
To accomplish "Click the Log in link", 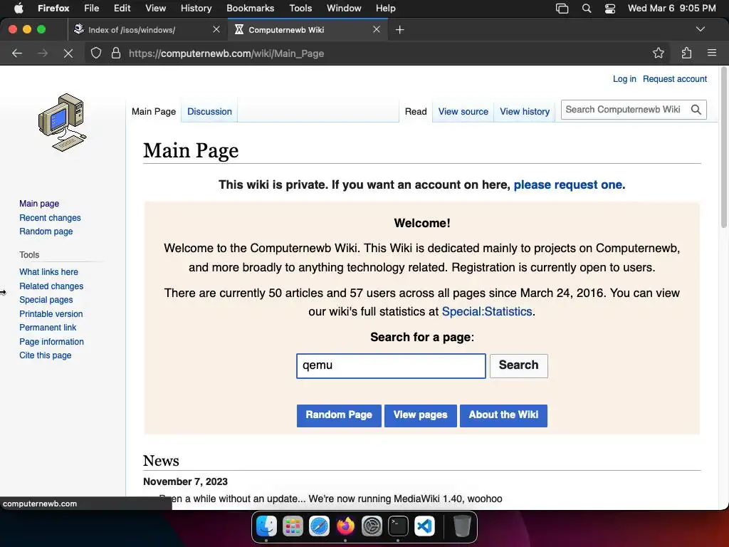I will pyautogui.click(x=624, y=78).
